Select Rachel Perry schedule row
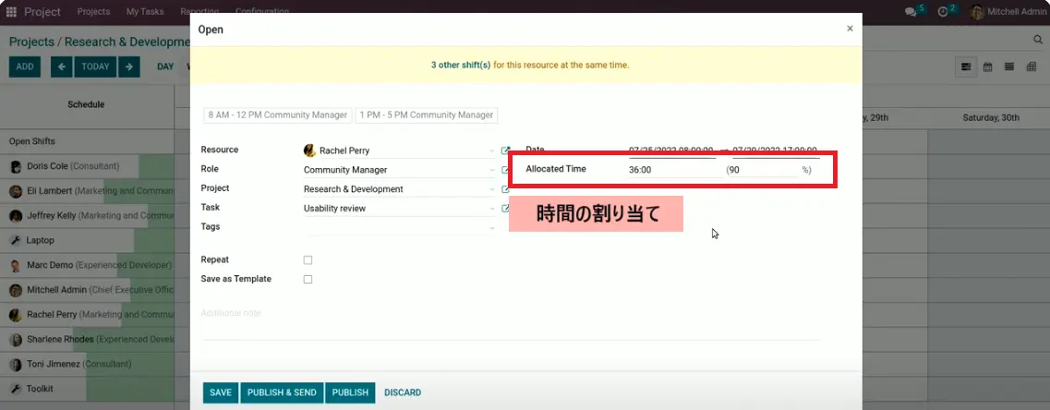The height and width of the screenshot is (410, 1050). point(87,315)
